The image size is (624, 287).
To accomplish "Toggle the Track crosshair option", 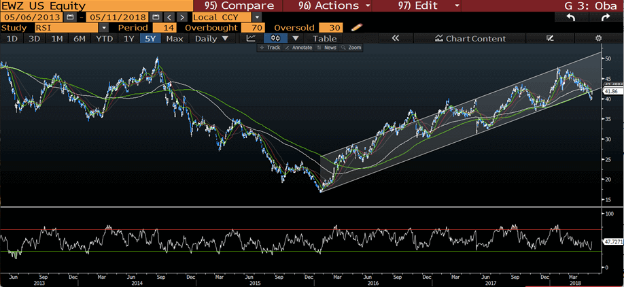I will coord(271,48).
